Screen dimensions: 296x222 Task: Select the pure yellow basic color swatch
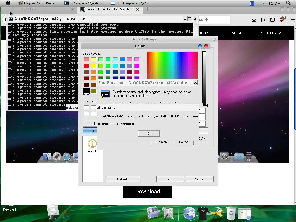coord(93,66)
